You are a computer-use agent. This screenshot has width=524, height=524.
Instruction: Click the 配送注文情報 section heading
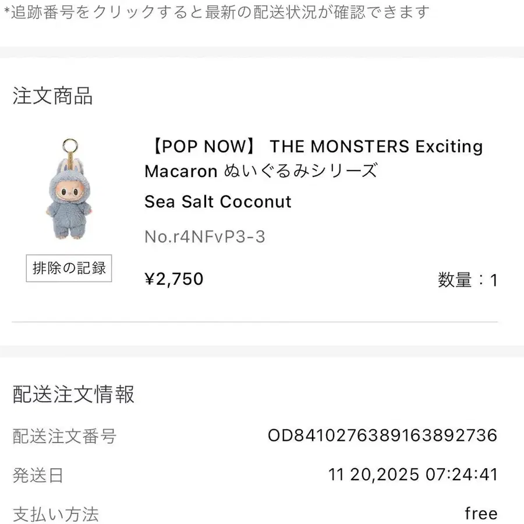[x=73, y=394]
